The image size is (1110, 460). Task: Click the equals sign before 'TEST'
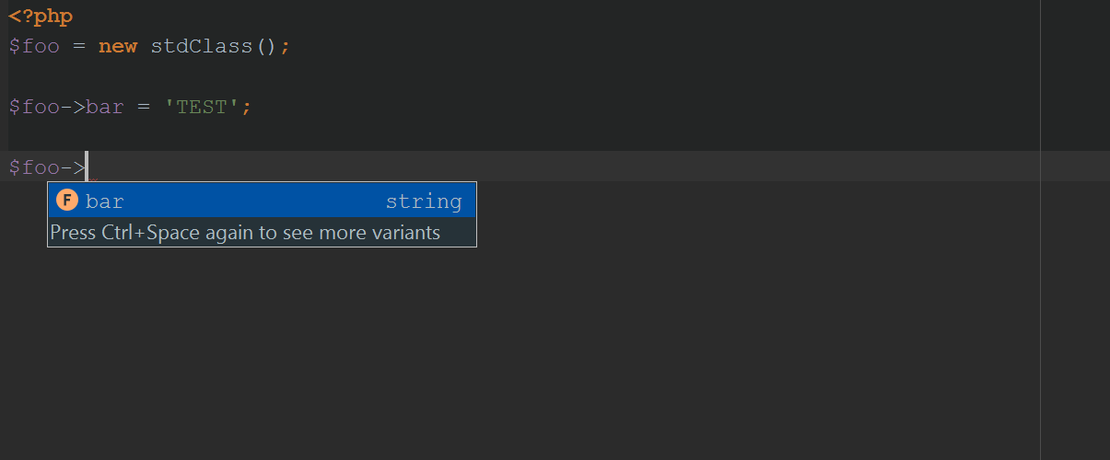pos(144,107)
